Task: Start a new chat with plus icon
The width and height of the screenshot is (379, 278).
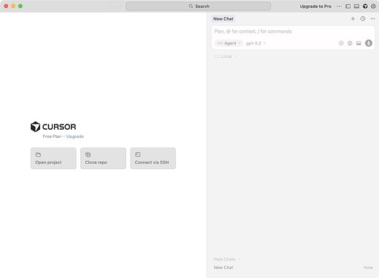Action: 353,19
